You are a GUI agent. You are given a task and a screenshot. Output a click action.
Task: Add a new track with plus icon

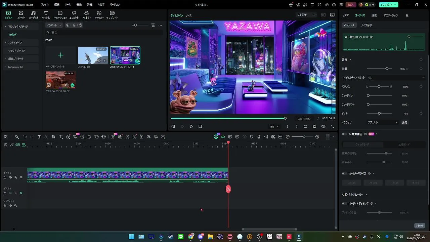click(x=14, y=229)
